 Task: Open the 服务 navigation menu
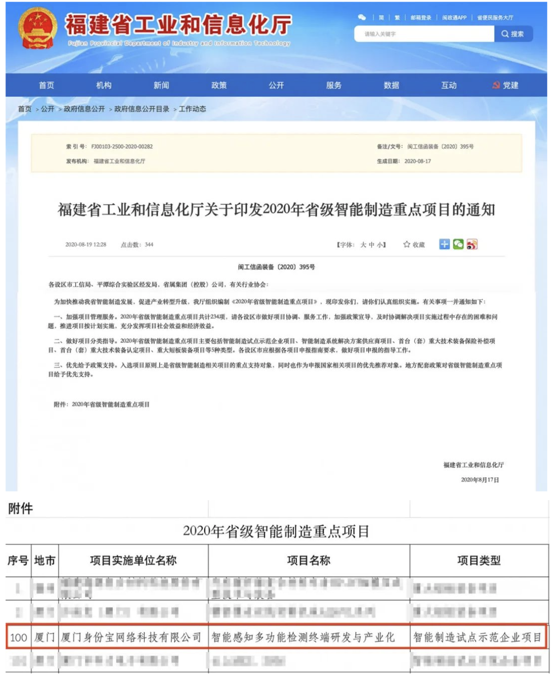(x=334, y=85)
